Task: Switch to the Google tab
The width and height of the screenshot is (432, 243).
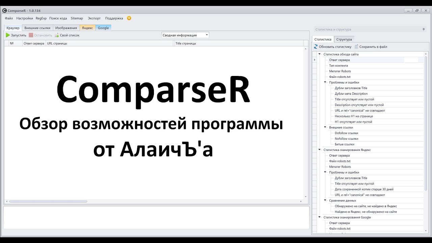Action: (x=103, y=28)
